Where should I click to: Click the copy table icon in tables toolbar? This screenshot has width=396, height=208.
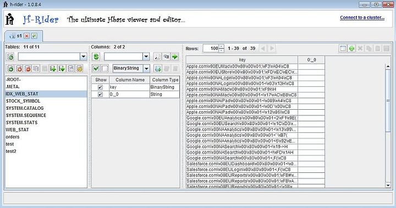point(36,68)
